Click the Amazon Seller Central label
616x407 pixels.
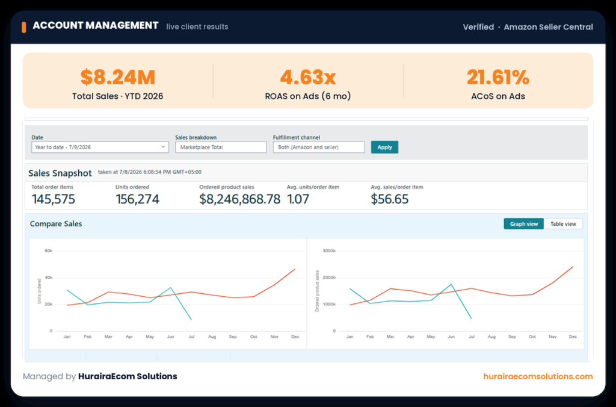tap(549, 27)
